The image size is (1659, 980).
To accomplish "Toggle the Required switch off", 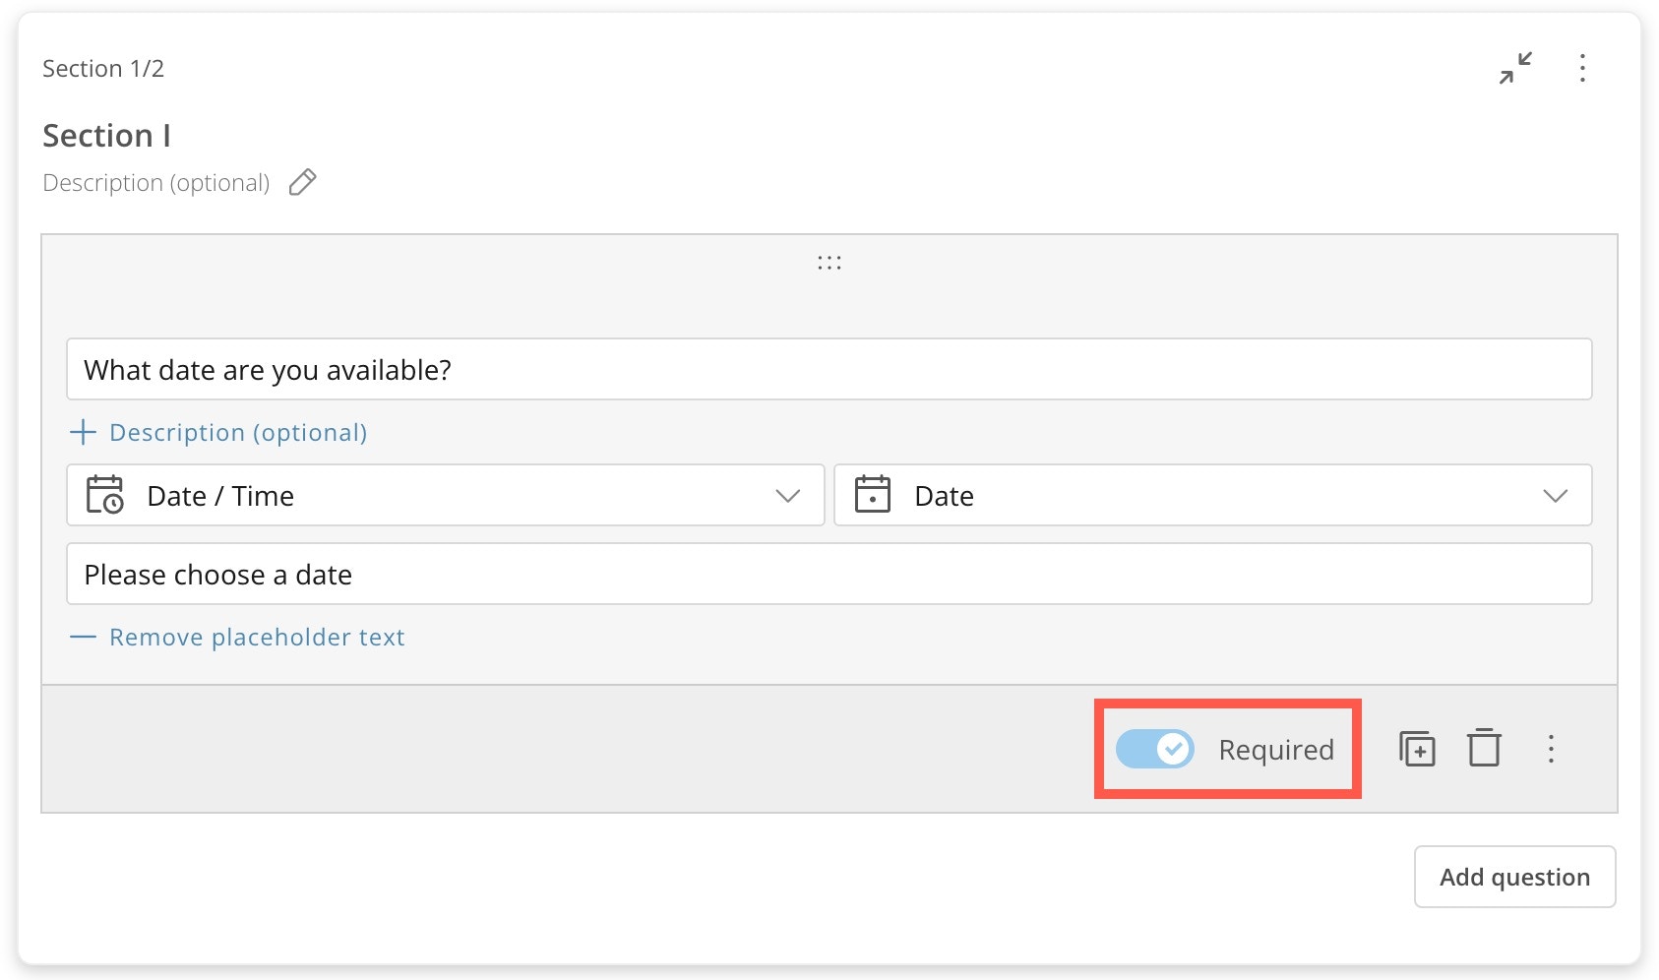I will click(x=1154, y=749).
